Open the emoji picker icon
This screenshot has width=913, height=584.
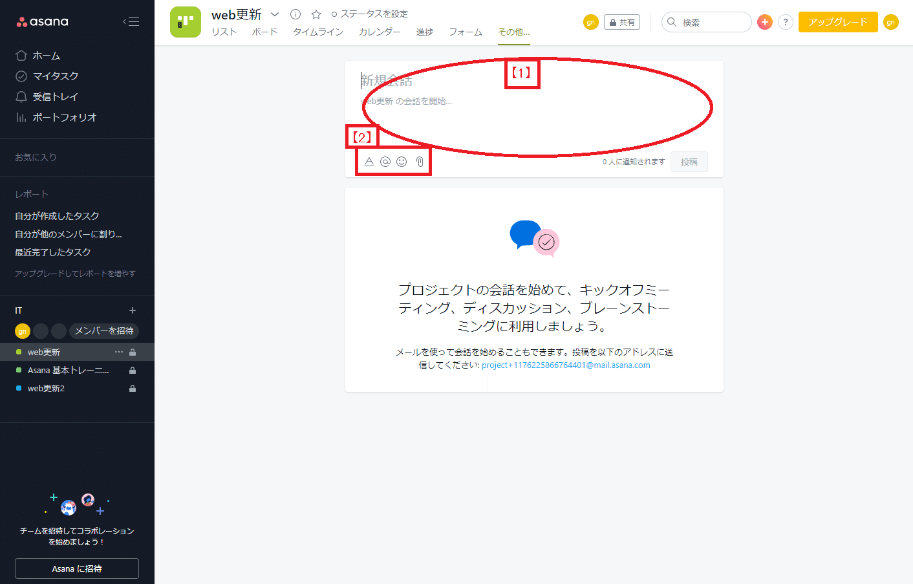pos(402,162)
